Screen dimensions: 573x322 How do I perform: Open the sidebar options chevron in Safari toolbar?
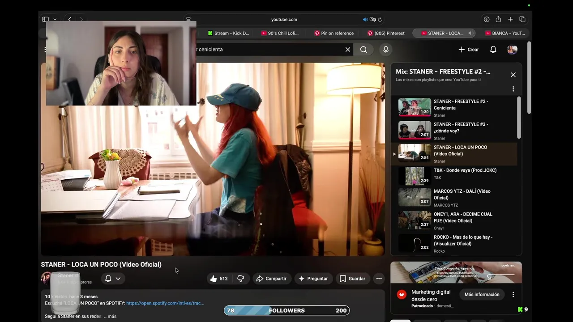(55, 20)
